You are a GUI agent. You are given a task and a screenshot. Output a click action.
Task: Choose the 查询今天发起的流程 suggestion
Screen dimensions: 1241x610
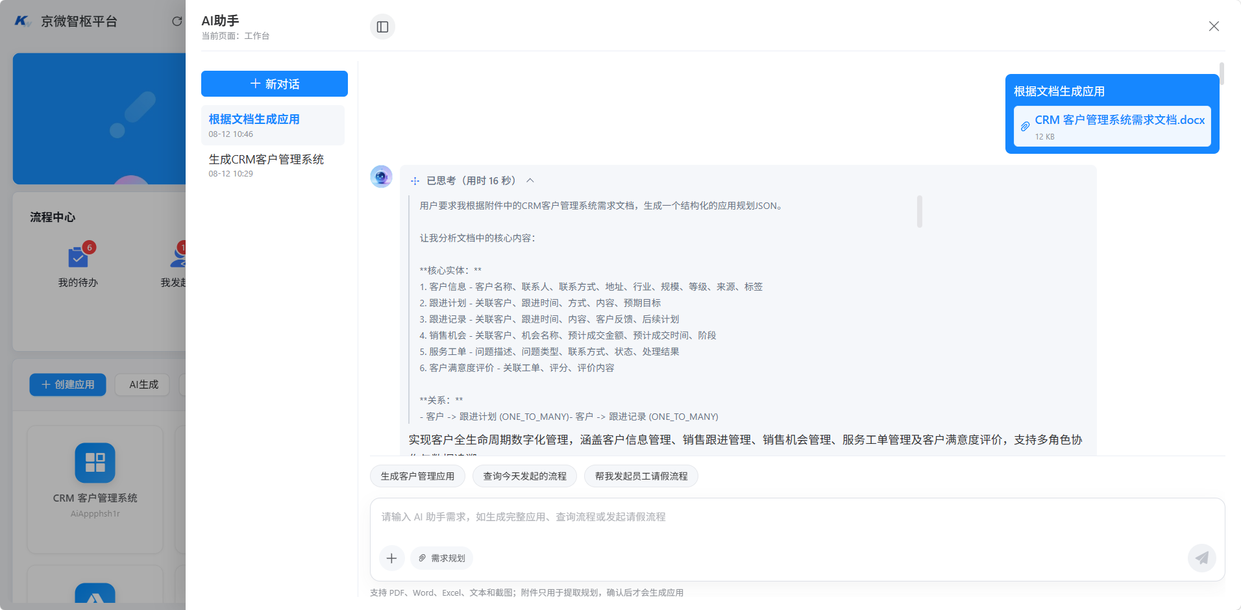click(x=524, y=476)
